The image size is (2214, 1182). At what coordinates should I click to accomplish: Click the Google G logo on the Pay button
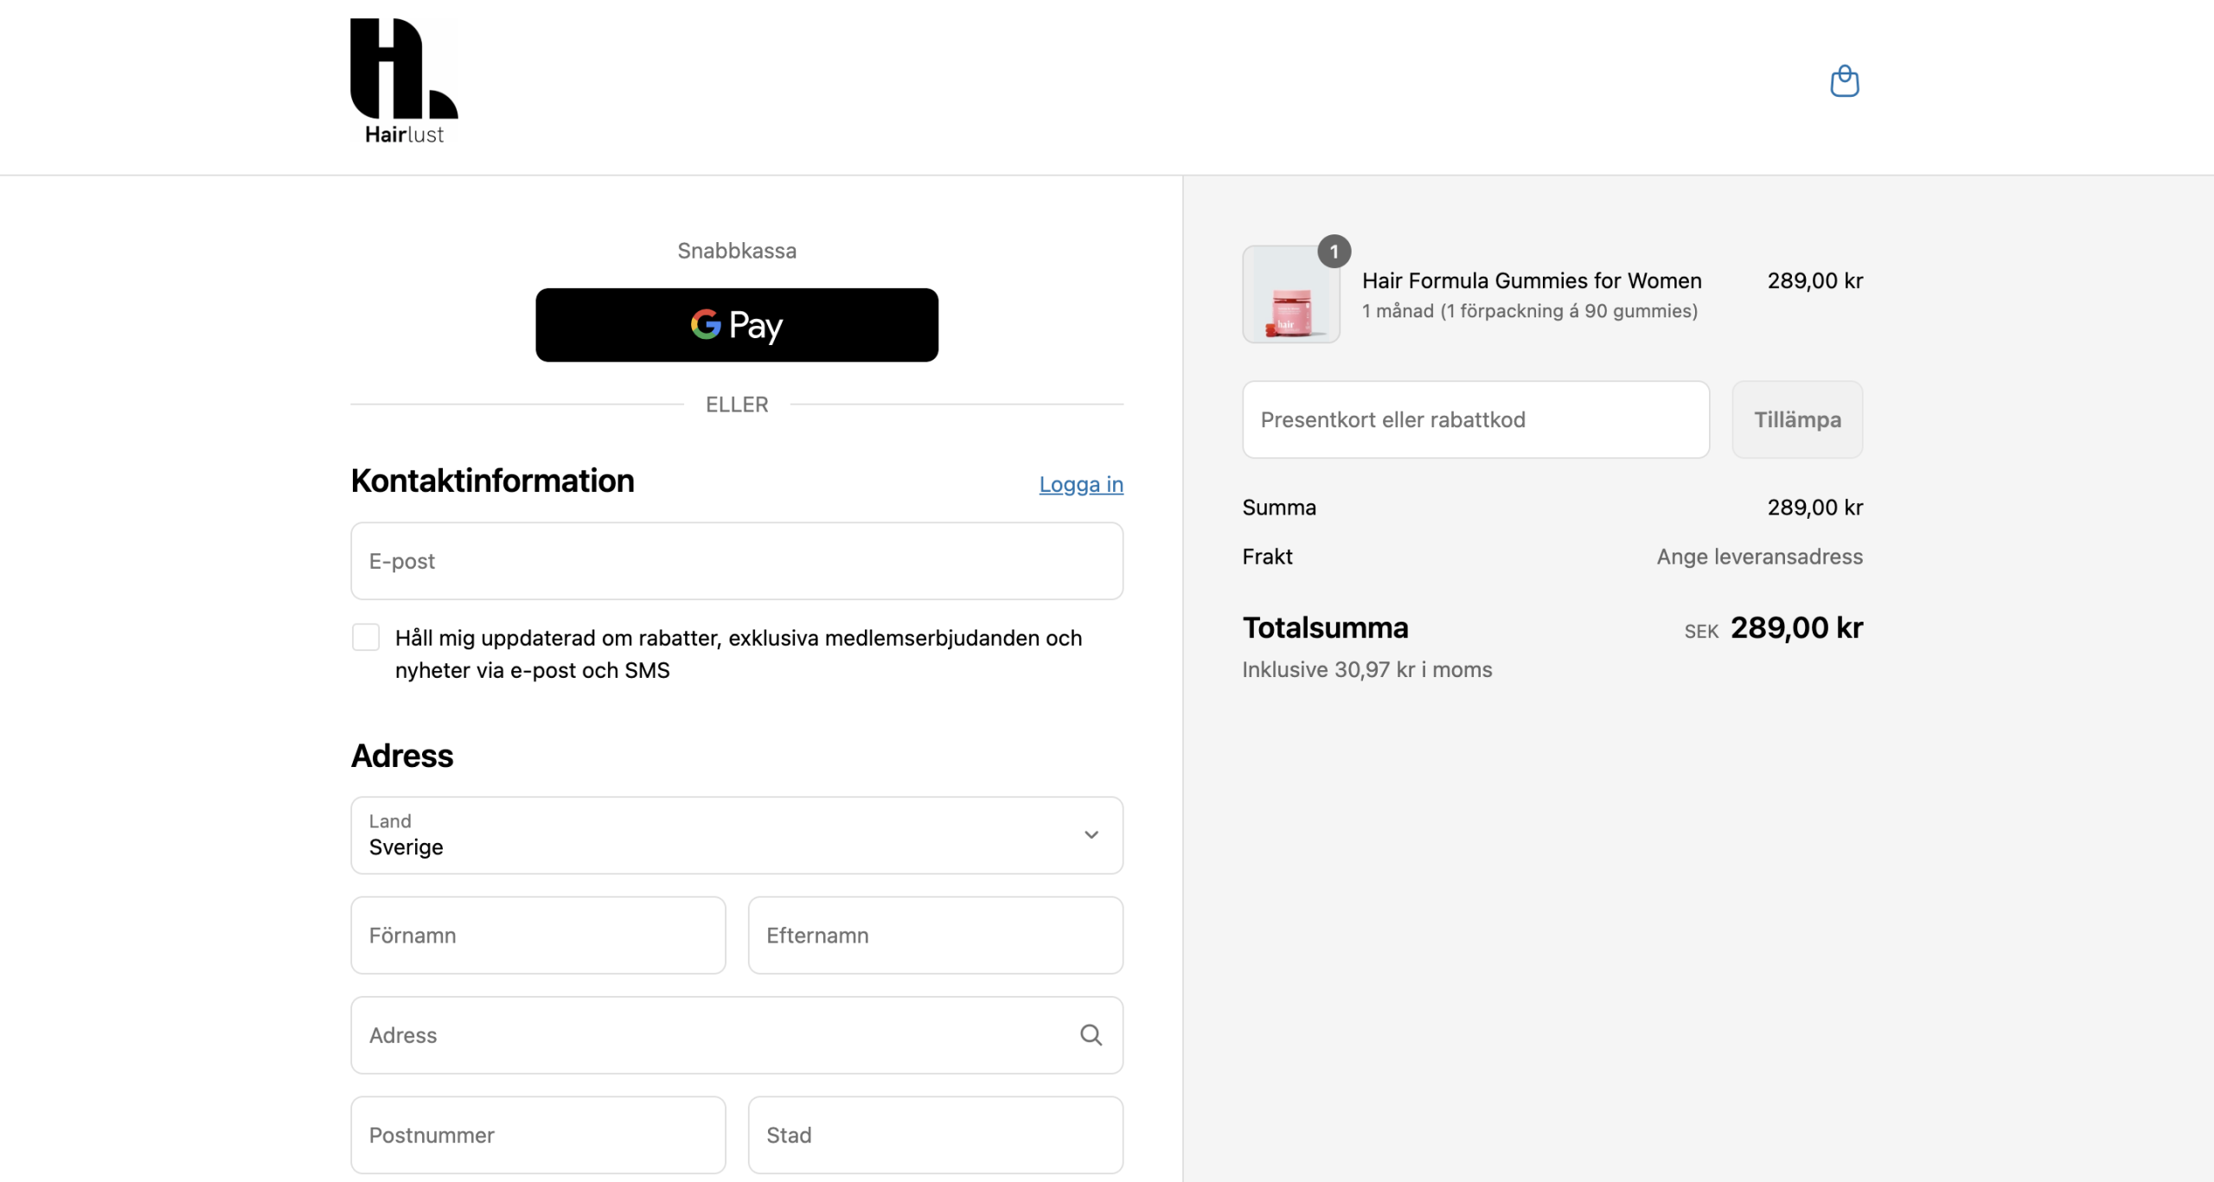(705, 324)
